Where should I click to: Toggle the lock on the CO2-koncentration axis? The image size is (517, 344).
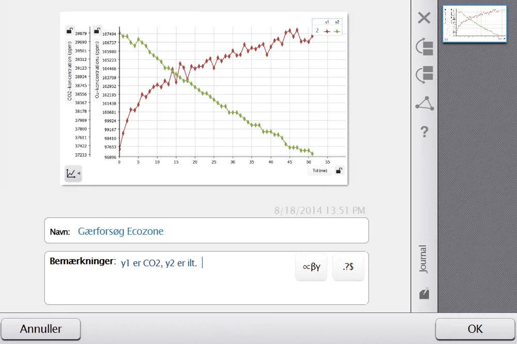click(x=70, y=30)
